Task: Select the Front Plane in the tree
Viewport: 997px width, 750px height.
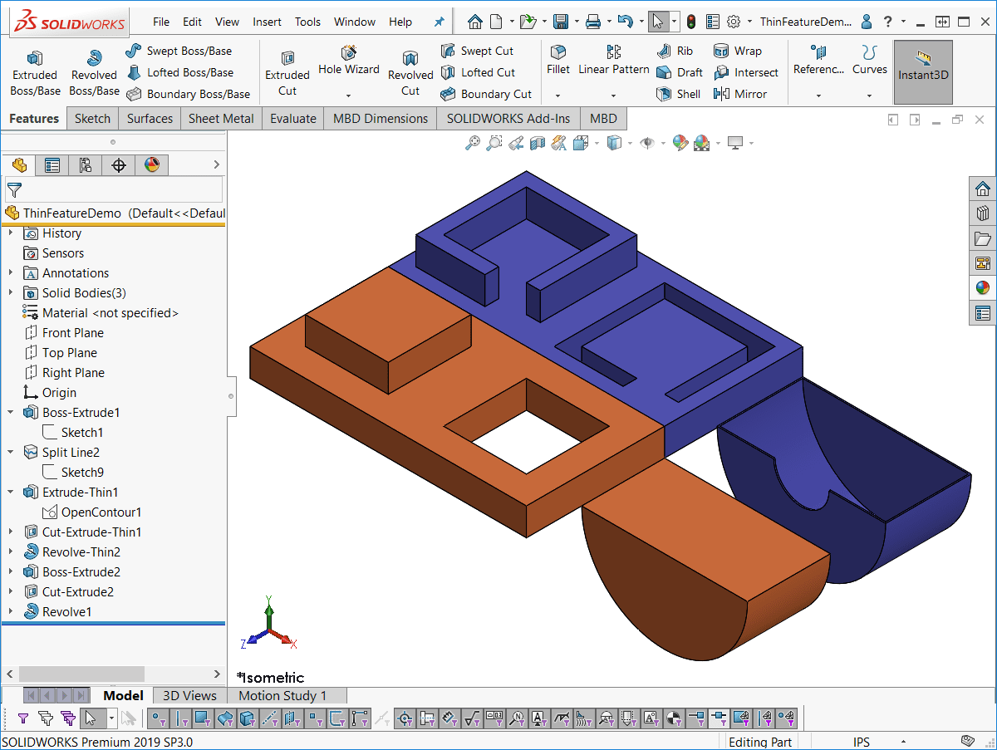Action: click(x=64, y=333)
